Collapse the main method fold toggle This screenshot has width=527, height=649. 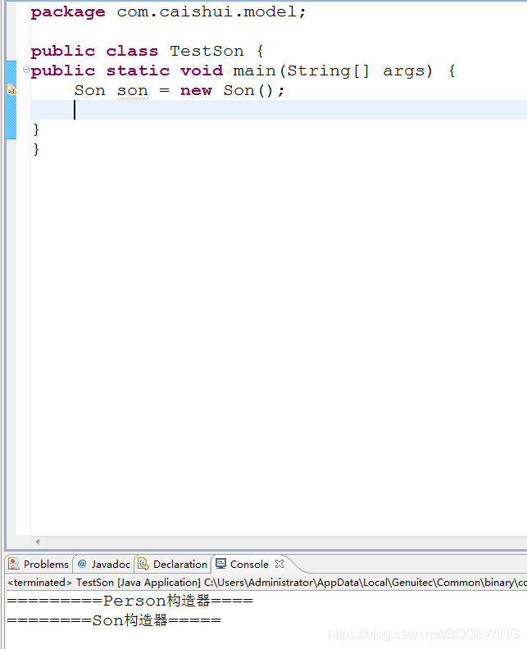(26, 70)
